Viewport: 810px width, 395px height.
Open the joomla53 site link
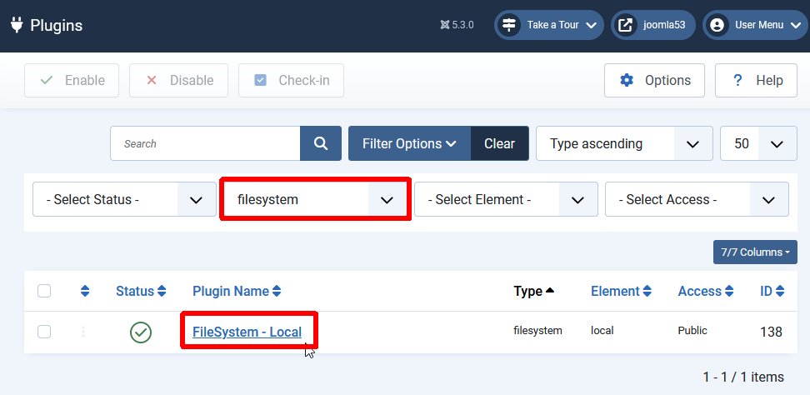pyautogui.click(x=653, y=25)
